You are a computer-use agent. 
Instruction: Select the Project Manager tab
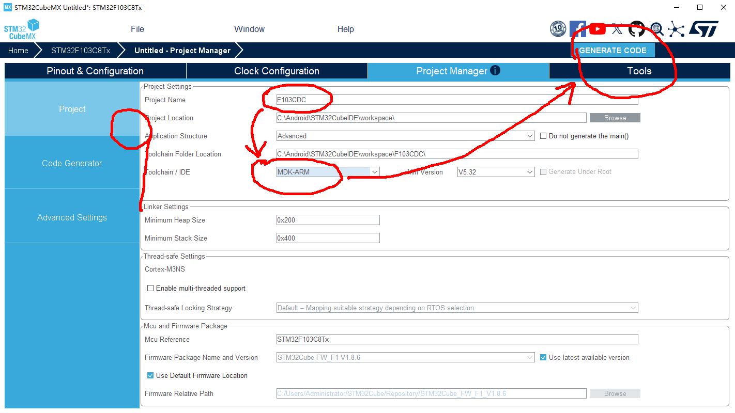click(x=458, y=71)
